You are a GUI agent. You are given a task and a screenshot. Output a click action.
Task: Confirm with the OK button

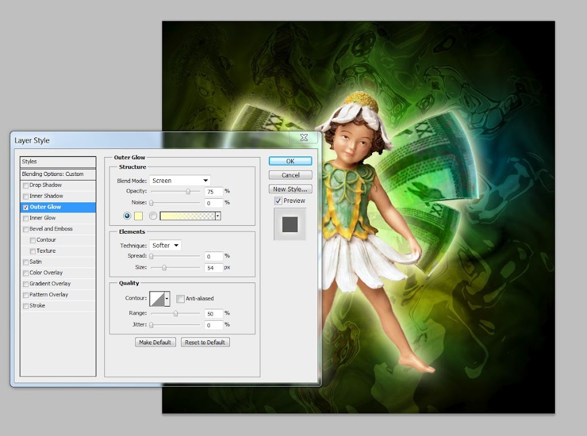point(290,161)
